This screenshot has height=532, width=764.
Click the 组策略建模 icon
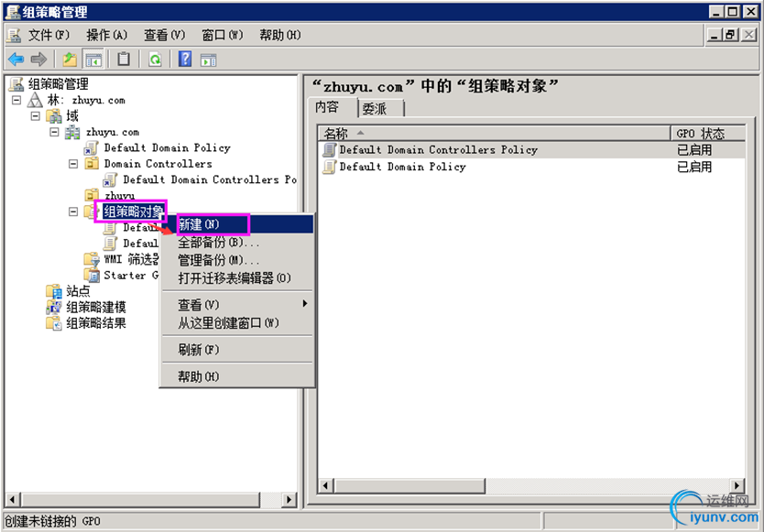click(x=54, y=307)
